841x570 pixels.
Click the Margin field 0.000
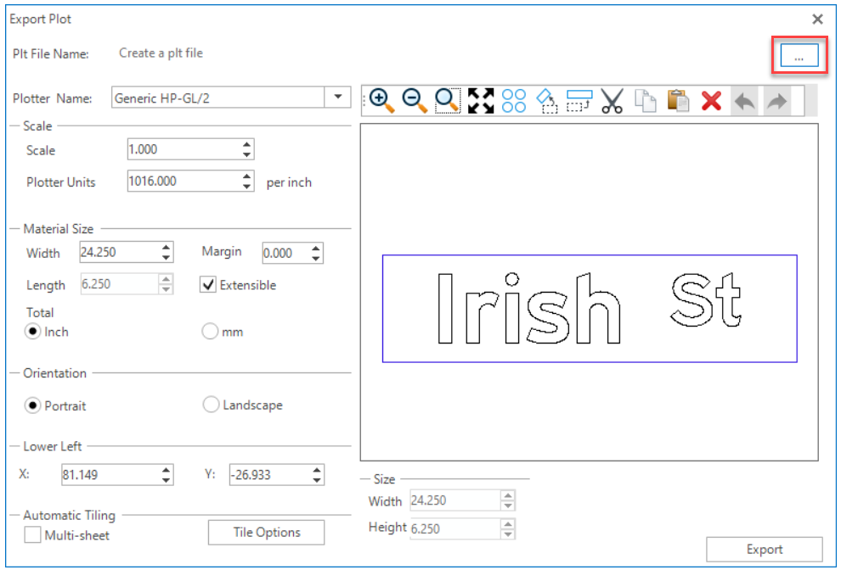(x=286, y=253)
